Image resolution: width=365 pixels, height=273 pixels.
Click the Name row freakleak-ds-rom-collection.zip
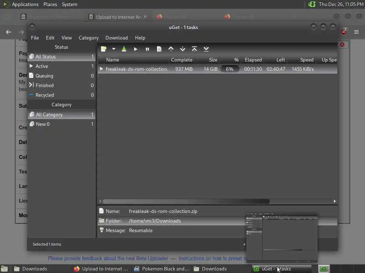(x=217, y=211)
